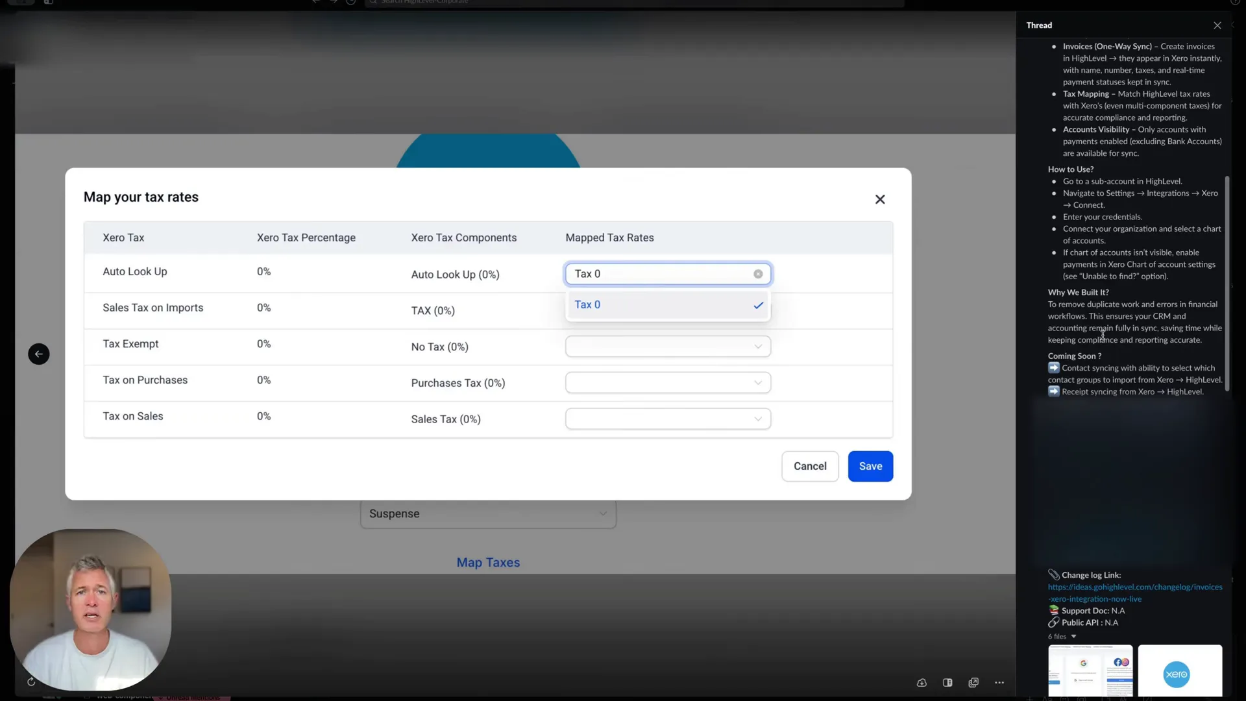Image resolution: width=1246 pixels, height=701 pixels.
Task: Close the Thread panel
Action: (1217, 25)
